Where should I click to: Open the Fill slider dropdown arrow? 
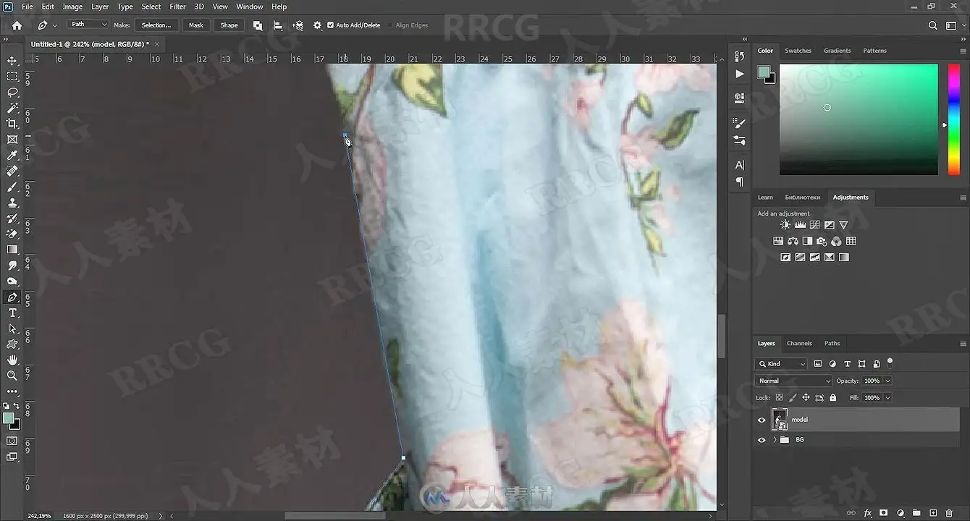click(887, 398)
